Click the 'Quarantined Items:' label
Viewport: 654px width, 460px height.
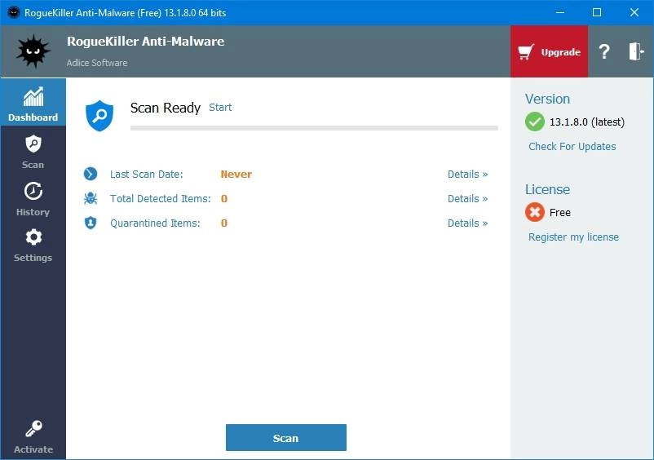click(x=155, y=223)
